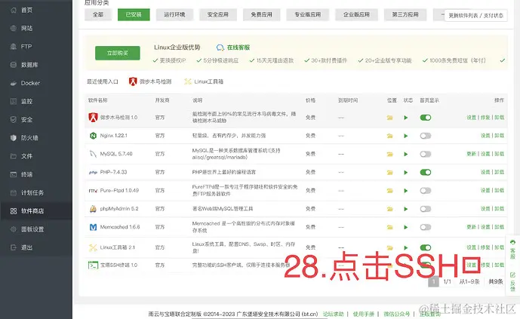Image resolution: width=520 pixels, height=319 pixels.
Task: Click status play icon for MySQL 5.7.40
Action: [405, 154]
